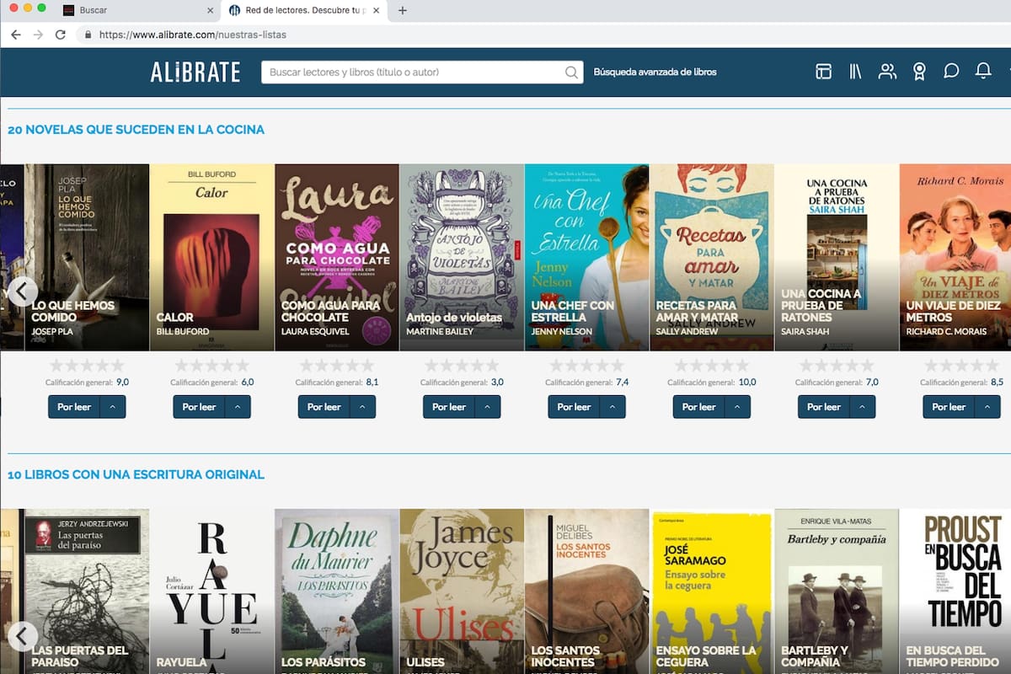Switch to the Buscar browser tab
This screenshot has height=674, width=1011.
point(135,11)
